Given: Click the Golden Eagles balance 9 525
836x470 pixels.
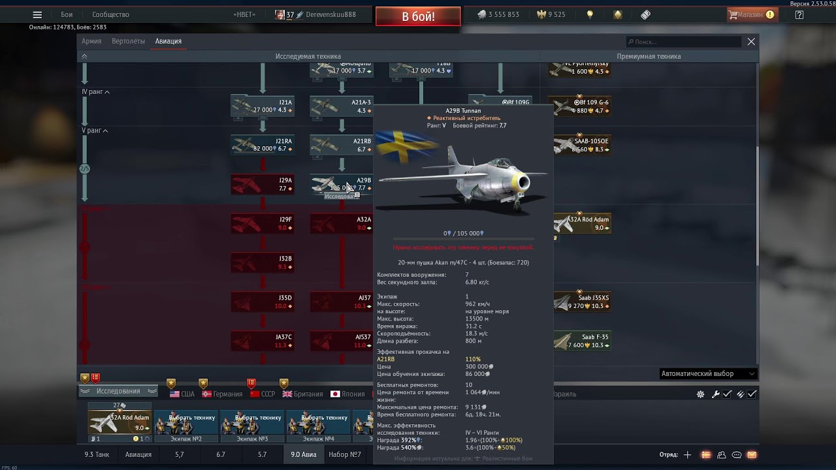Looking at the screenshot, I should pyautogui.click(x=551, y=14).
